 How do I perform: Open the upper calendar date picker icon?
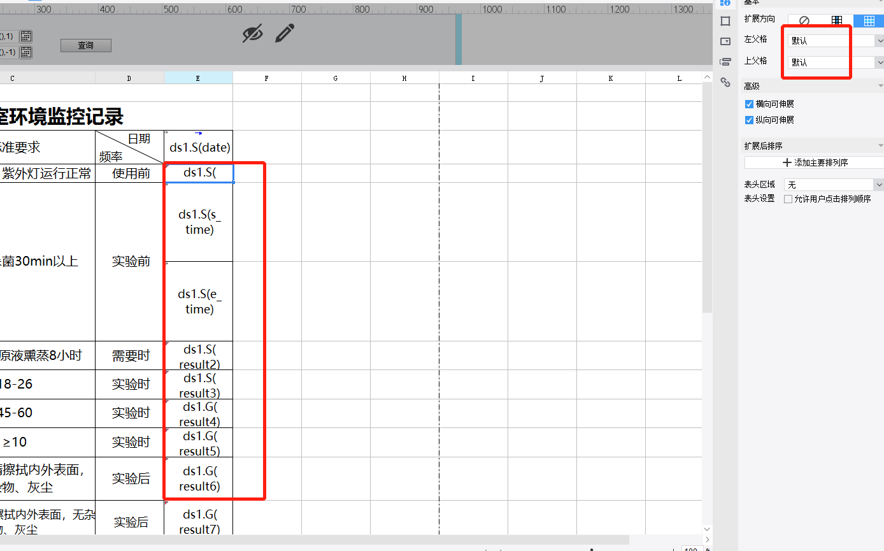(26, 36)
